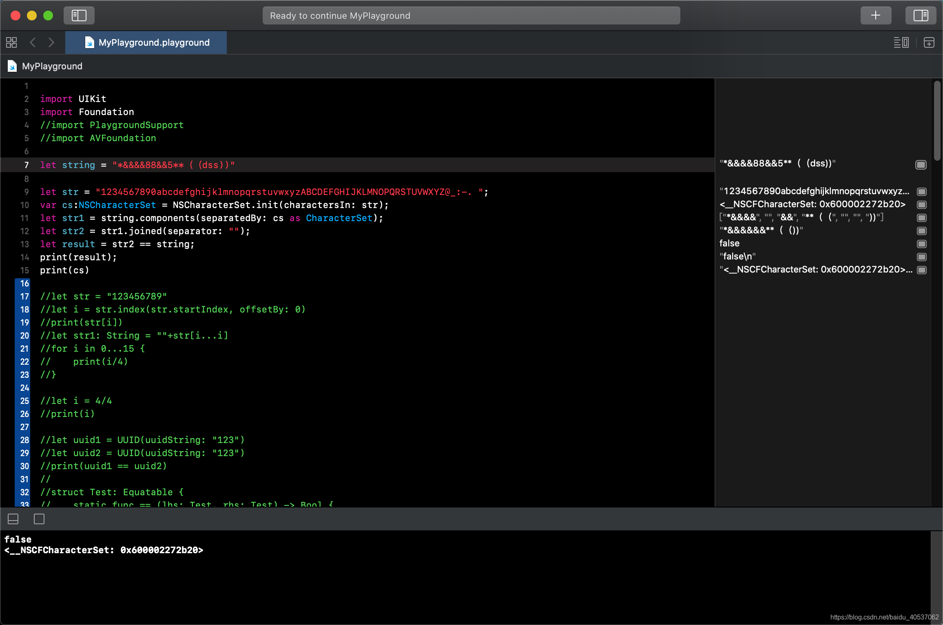The height and width of the screenshot is (625, 943).
Task: Click the stop playground square button
Action: [x=39, y=519]
